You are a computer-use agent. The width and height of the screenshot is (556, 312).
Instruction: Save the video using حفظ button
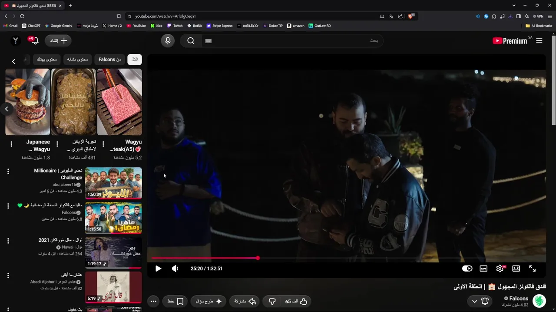coord(176,301)
